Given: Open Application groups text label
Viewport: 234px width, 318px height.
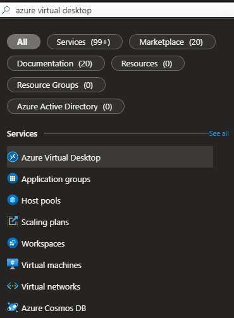Looking at the screenshot, I should click(x=56, y=180).
